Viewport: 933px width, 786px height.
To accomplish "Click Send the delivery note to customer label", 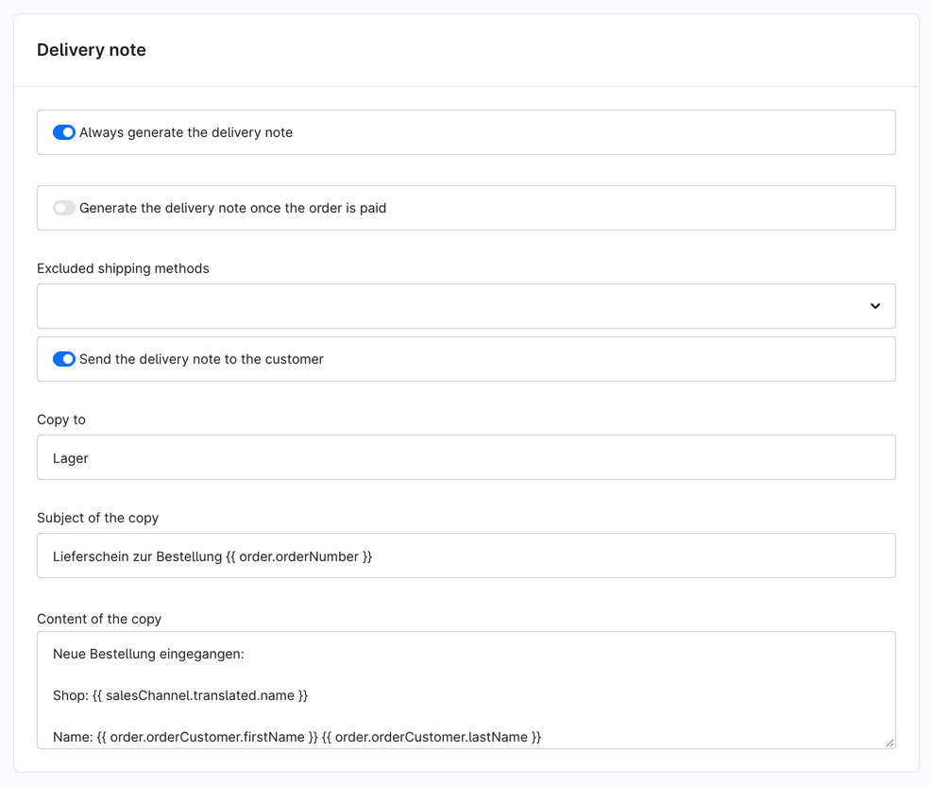I will point(201,359).
